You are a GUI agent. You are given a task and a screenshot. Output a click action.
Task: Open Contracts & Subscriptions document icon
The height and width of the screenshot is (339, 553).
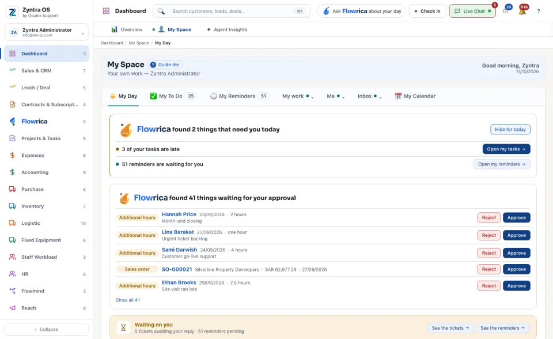[x=12, y=104]
